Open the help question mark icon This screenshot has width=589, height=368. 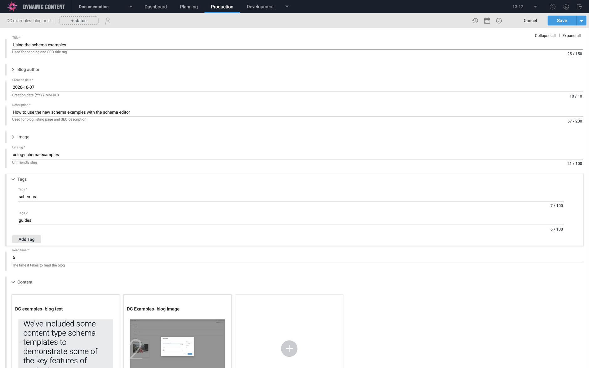[x=552, y=7]
